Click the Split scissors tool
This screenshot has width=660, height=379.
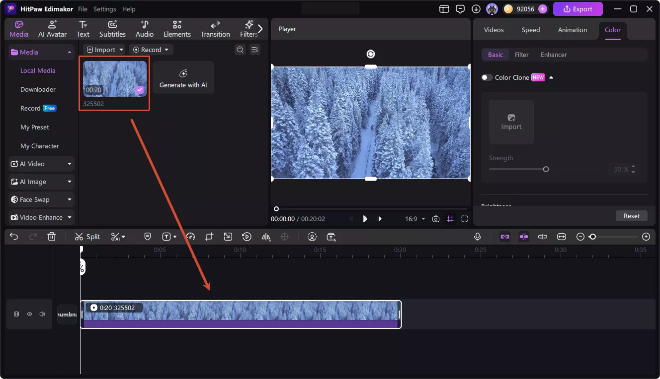(x=87, y=237)
